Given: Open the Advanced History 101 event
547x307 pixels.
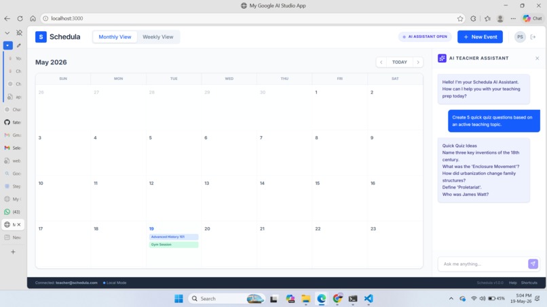Looking at the screenshot, I should (x=174, y=237).
